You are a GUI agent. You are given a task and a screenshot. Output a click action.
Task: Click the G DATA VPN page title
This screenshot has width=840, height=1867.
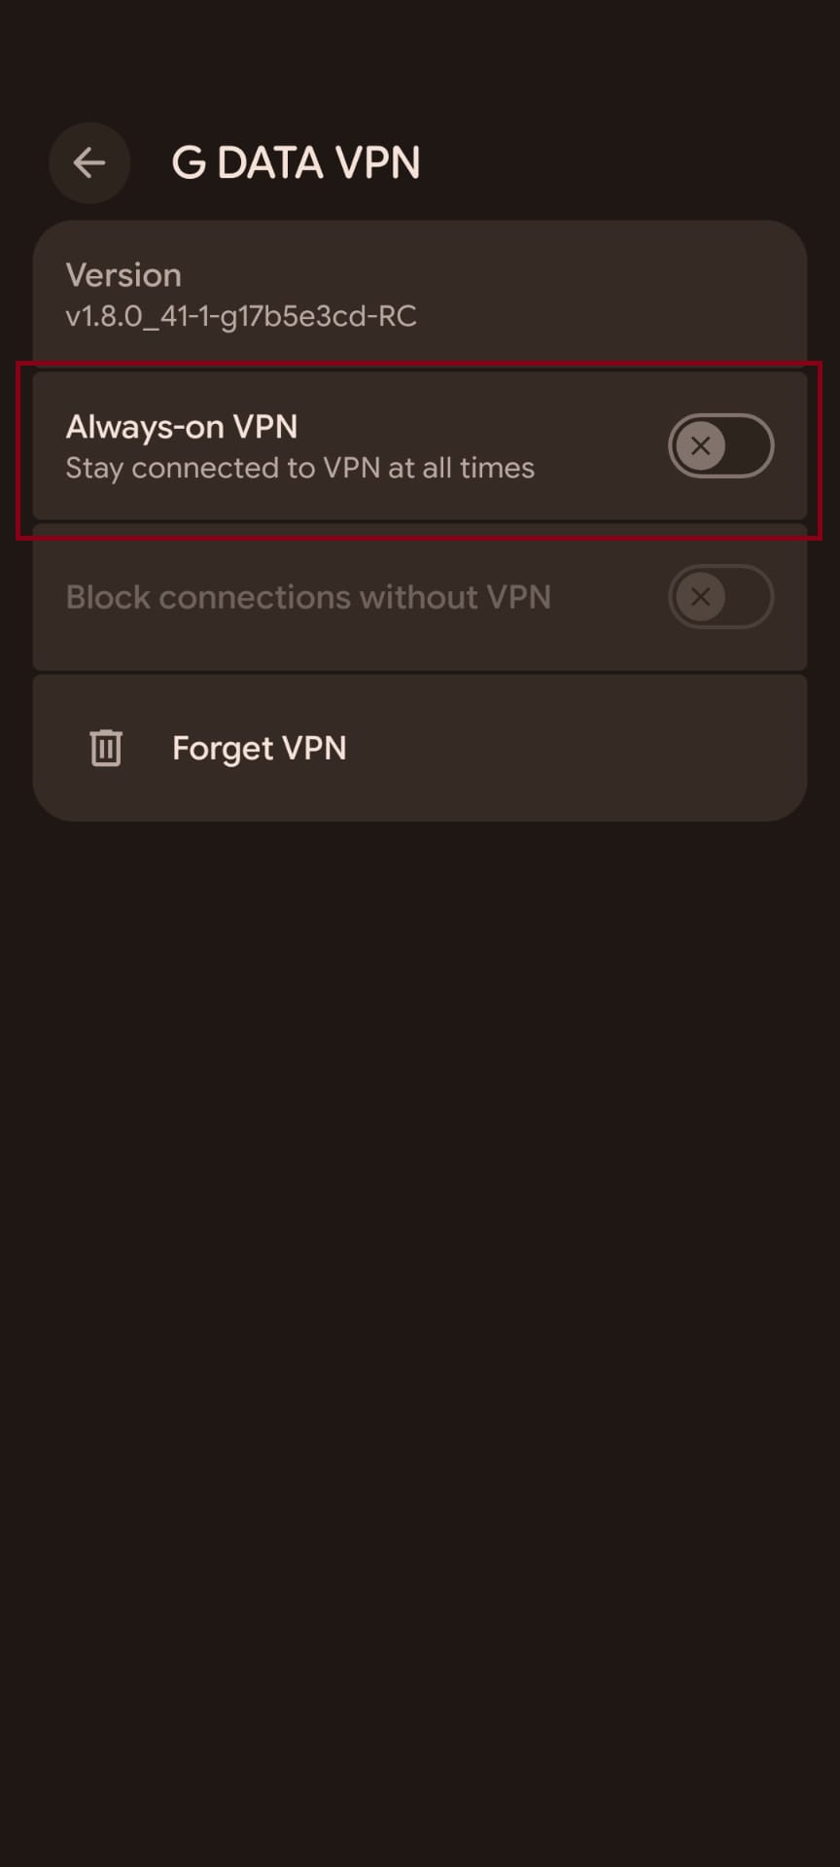click(x=296, y=162)
